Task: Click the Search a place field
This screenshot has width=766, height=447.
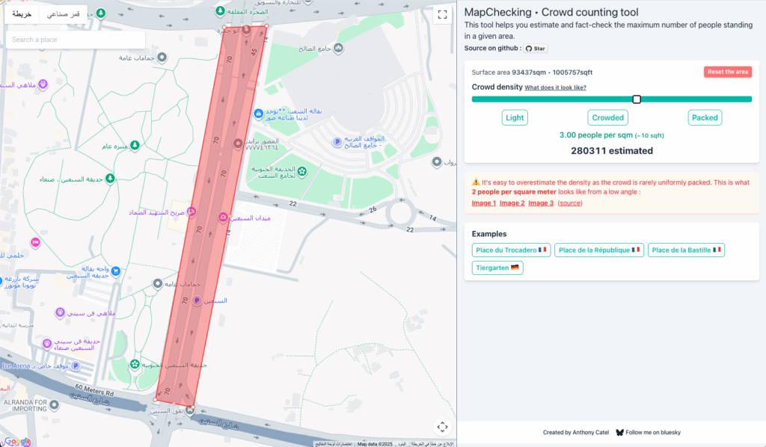Action: pyautogui.click(x=76, y=40)
